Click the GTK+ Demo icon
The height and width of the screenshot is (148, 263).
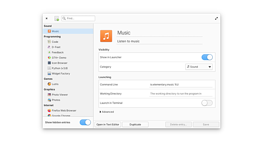click(49, 58)
